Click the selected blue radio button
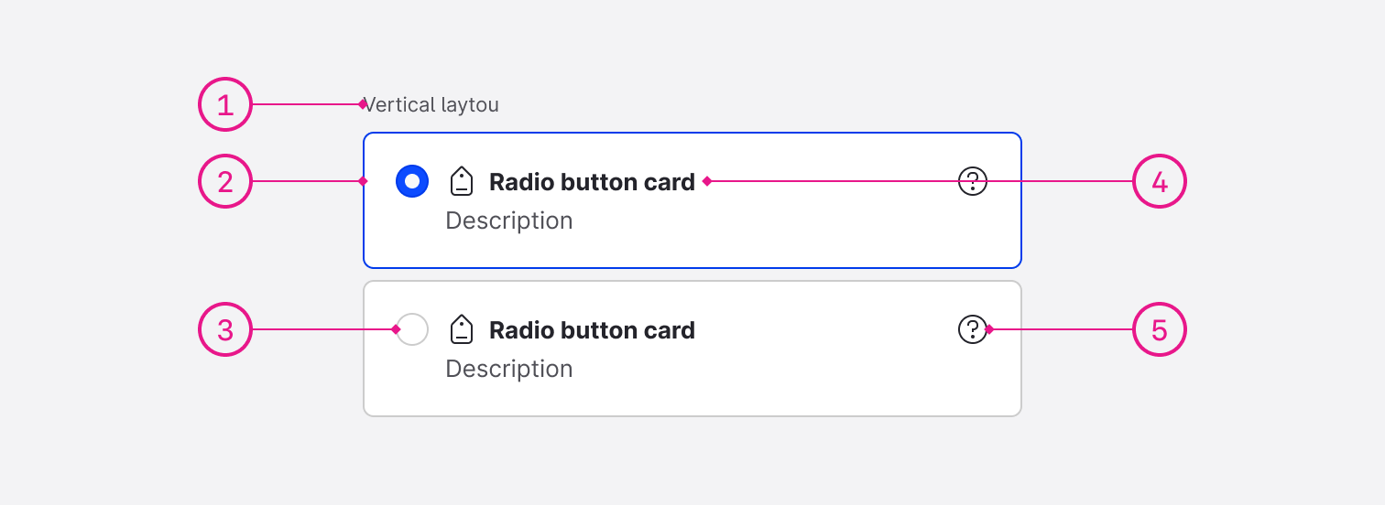This screenshot has height=505, width=1385. (412, 181)
